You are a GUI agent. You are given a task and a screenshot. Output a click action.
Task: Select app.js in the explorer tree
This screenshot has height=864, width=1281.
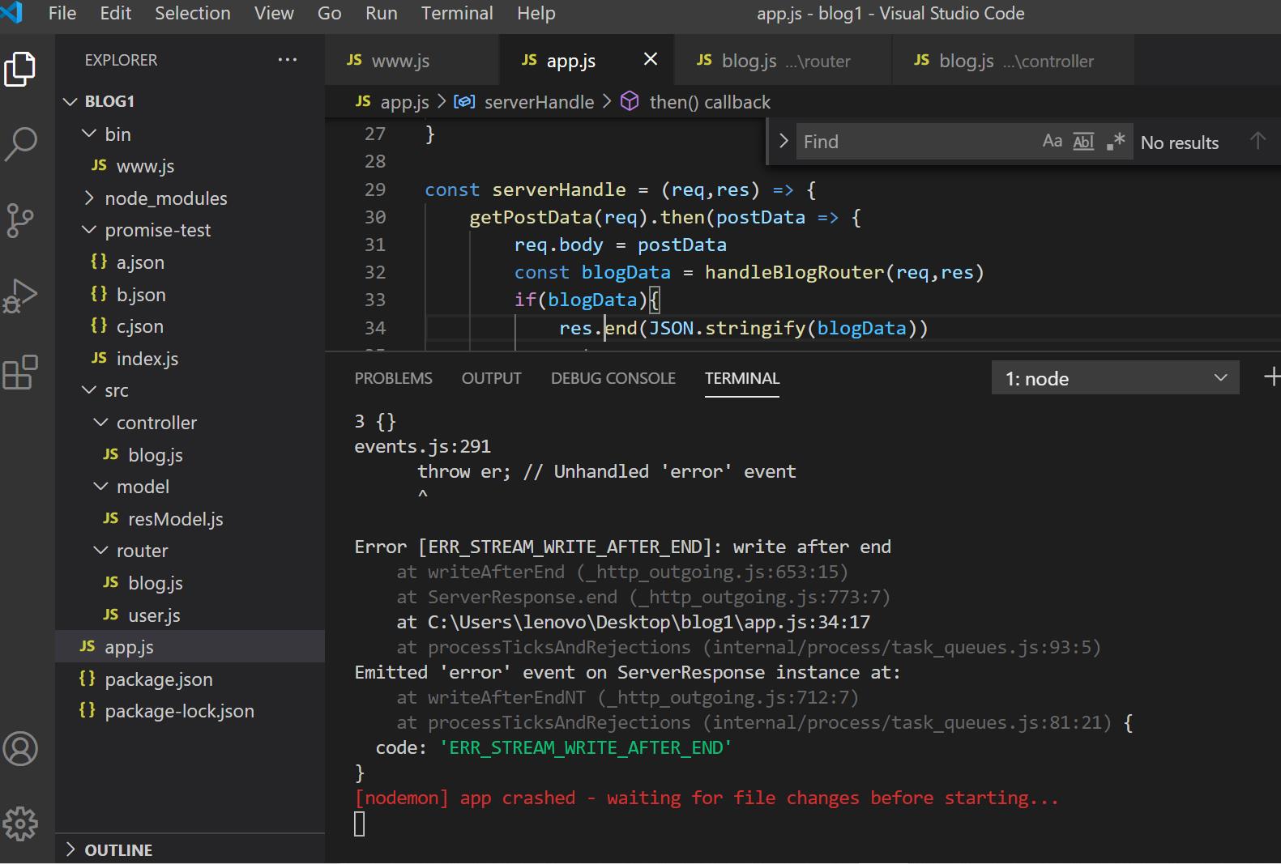(190, 647)
